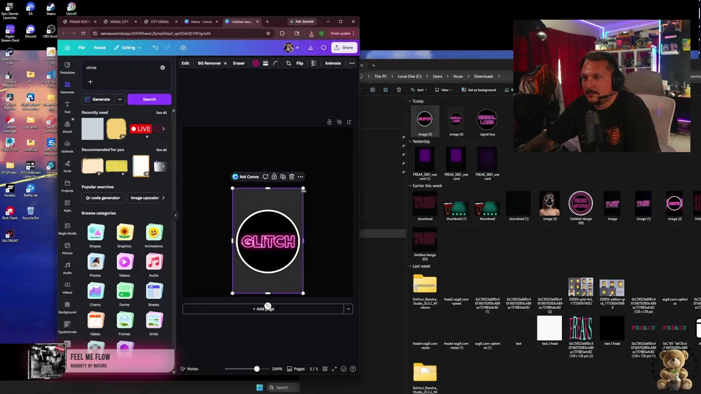
Task: Open the Canva comments icon
Action: click(x=324, y=48)
